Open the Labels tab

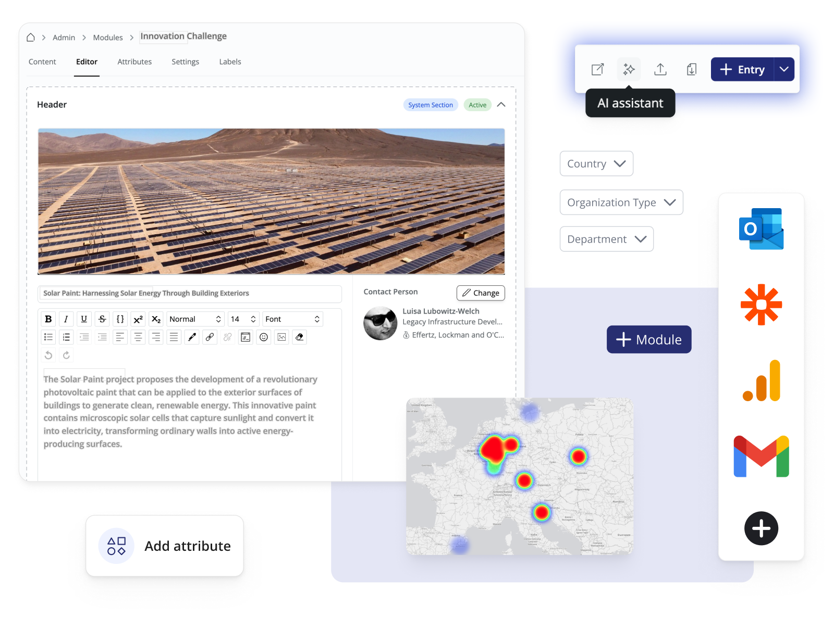tap(230, 62)
